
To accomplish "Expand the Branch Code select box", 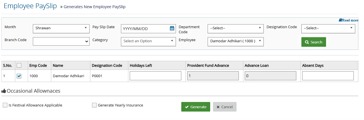I will [x=61, y=41].
